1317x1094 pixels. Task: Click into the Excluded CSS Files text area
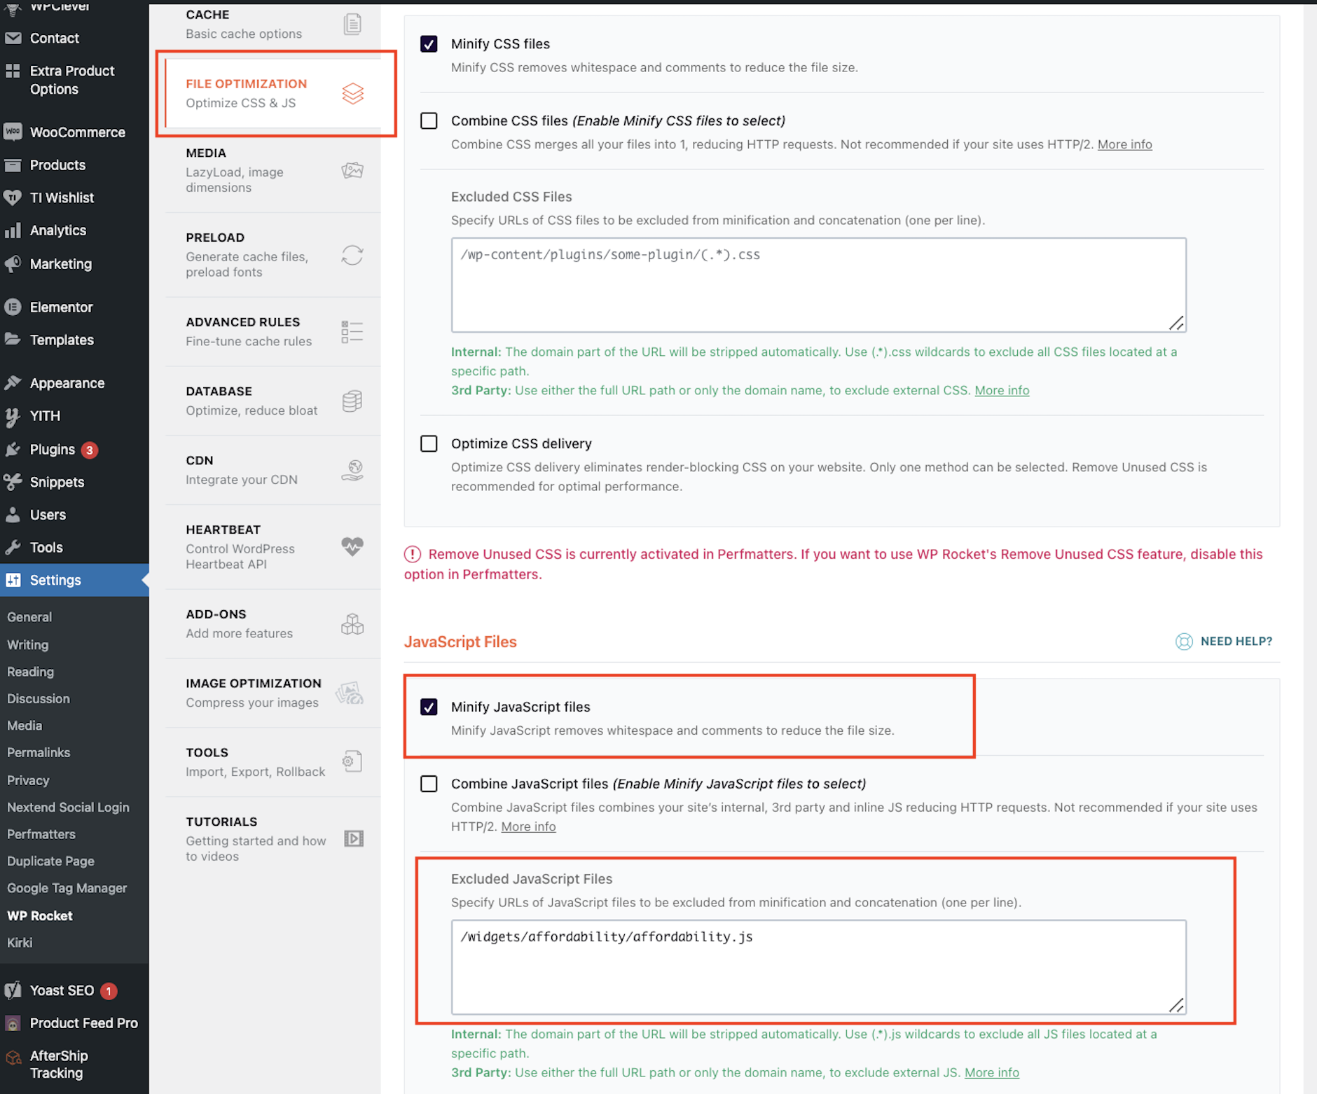[x=818, y=285]
